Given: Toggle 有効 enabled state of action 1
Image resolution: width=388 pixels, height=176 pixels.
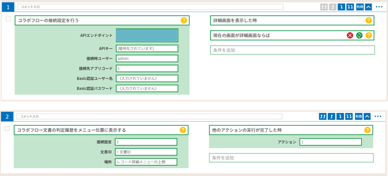Looking at the screenshot, I should tap(359, 7).
